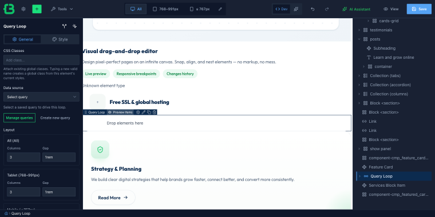Open the Select query dropdown
The height and width of the screenshot is (217, 435).
point(41,97)
